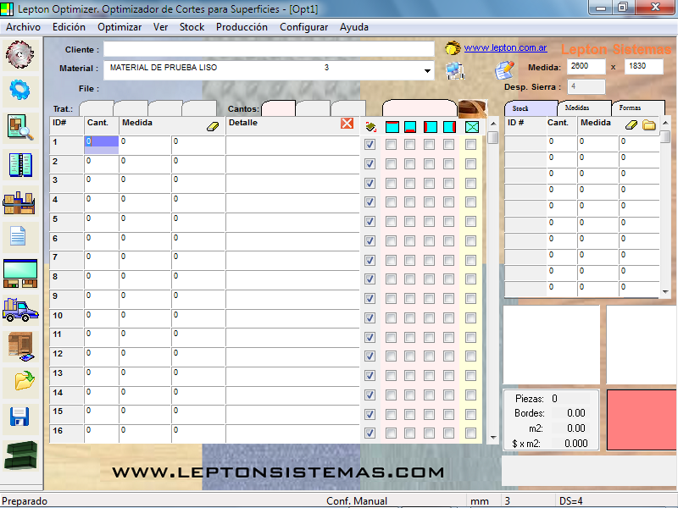Click the scroll down arrow of the pieces table

pyautogui.click(x=493, y=438)
